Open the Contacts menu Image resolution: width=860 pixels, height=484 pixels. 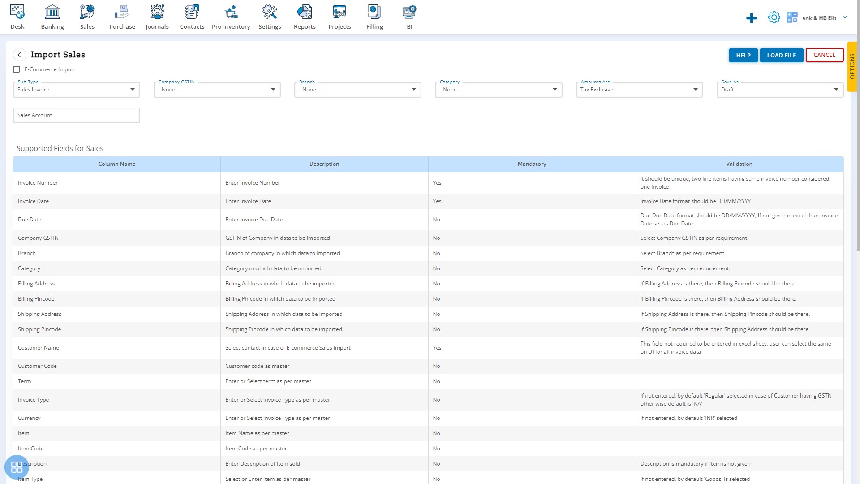click(x=192, y=17)
